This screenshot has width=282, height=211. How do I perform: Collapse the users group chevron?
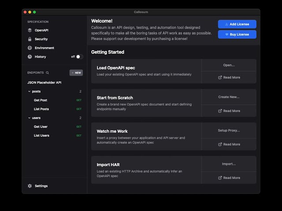pos(29,118)
